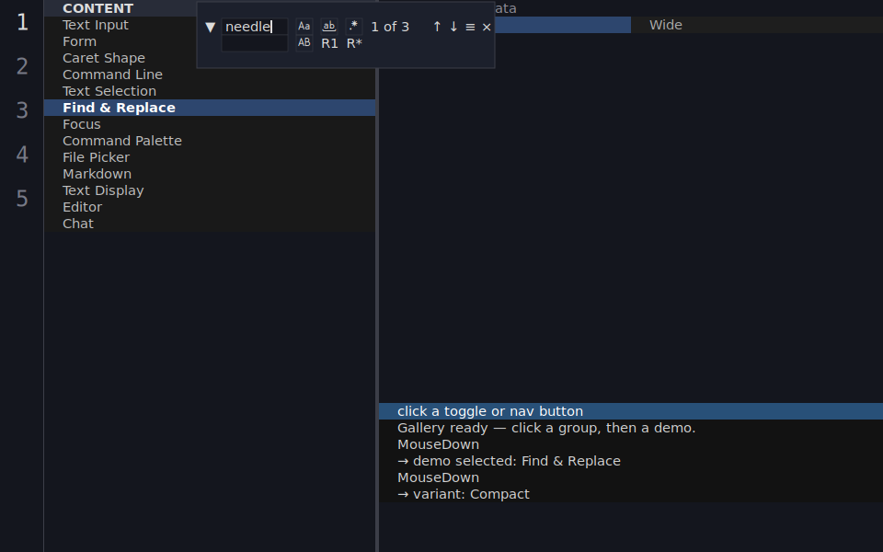The image size is (883, 552).
Task: Enable regular expression (.*) search
Action: click(x=353, y=27)
